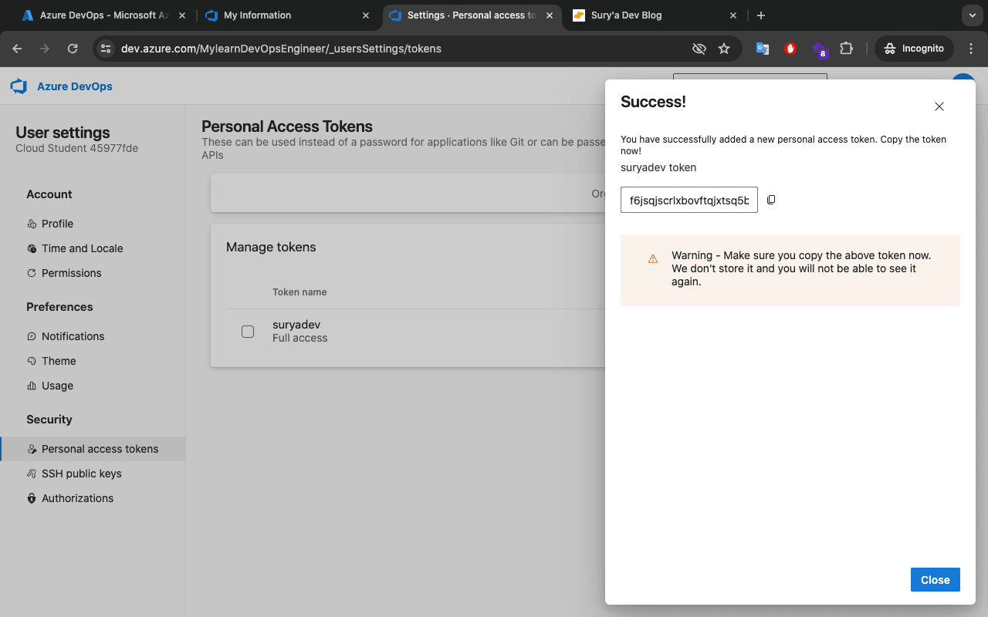Click the blue Close button
This screenshot has width=988, height=617.
click(936, 580)
